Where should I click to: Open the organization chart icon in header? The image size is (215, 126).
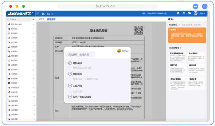click(184, 13)
